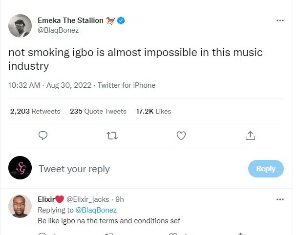Click the reply speech bubble icon under the tweet
The image size is (297, 235).
[x=43, y=135]
